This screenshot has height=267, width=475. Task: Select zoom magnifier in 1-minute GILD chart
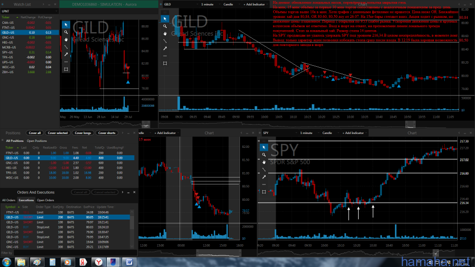pos(165,26)
